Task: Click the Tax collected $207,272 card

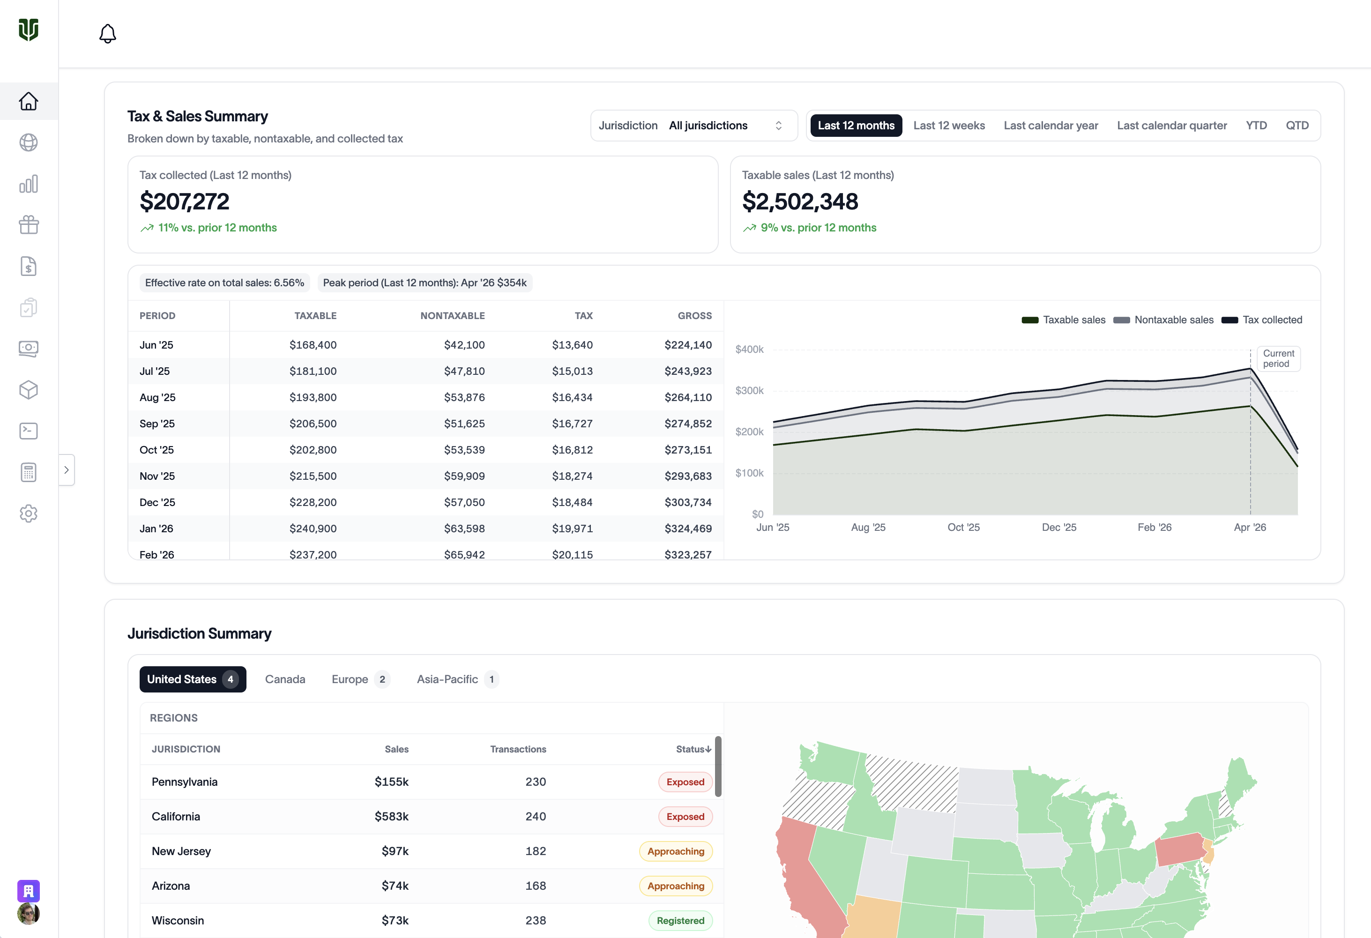Action: pos(422,205)
